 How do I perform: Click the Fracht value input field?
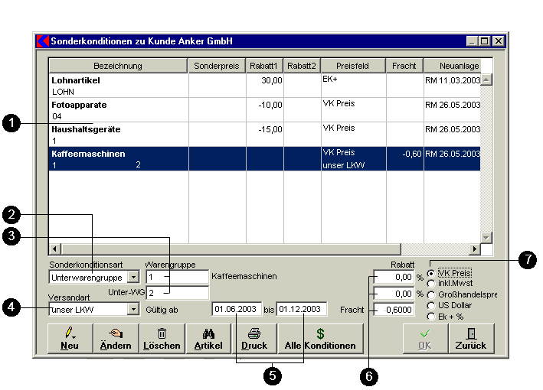[395, 309]
